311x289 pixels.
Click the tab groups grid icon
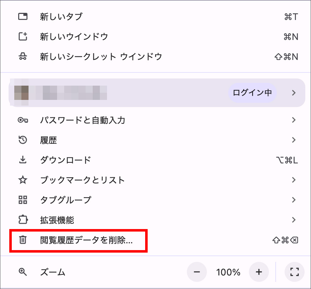click(23, 200)
